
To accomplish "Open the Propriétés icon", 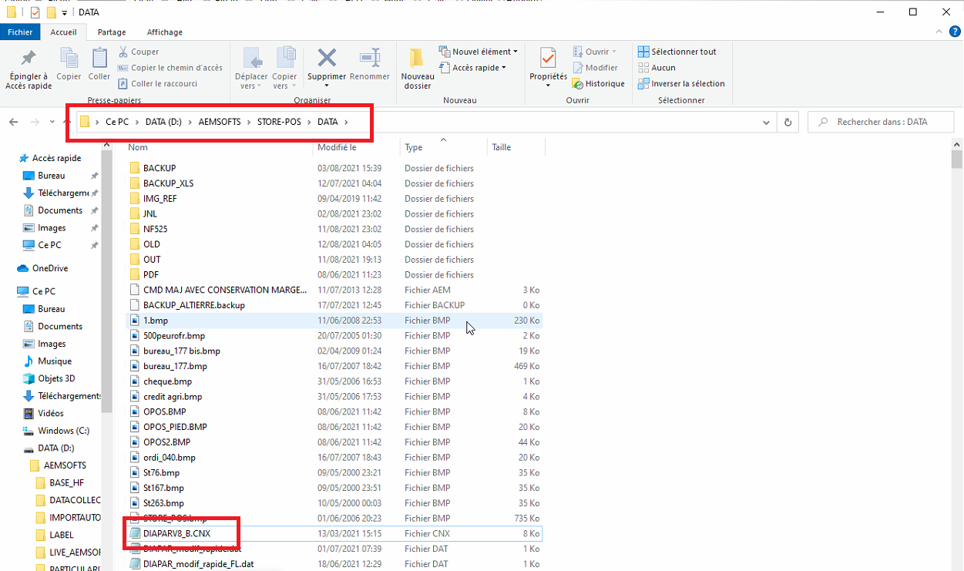I will pos(548,59).
